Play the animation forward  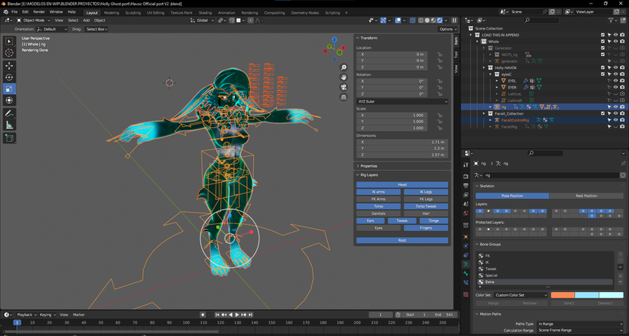pyautogui.click(x=237, y=315)
